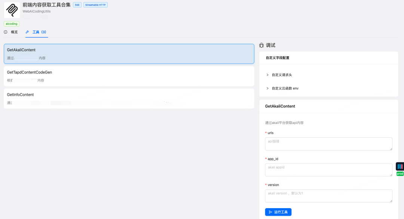The width and height of the screenshot is (404, 219).
Task: Select the GetTapdContentCodeGen tool card
Action: point(129,76)
